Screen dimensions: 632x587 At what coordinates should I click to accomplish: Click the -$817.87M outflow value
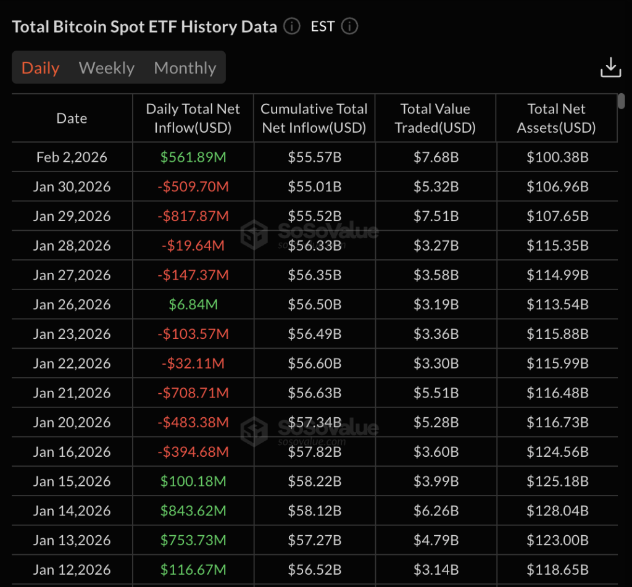tap(193, 216)
